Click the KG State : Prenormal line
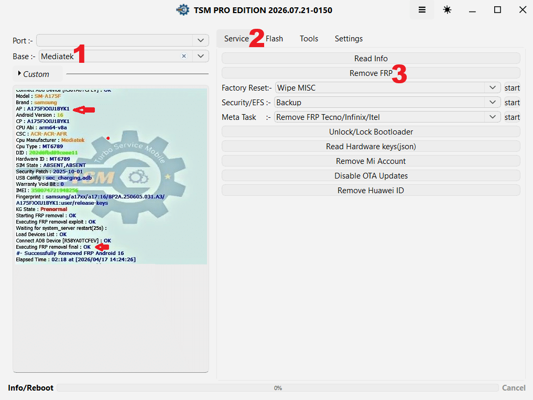This screenshot has width=533, height=400. [41, 209]
